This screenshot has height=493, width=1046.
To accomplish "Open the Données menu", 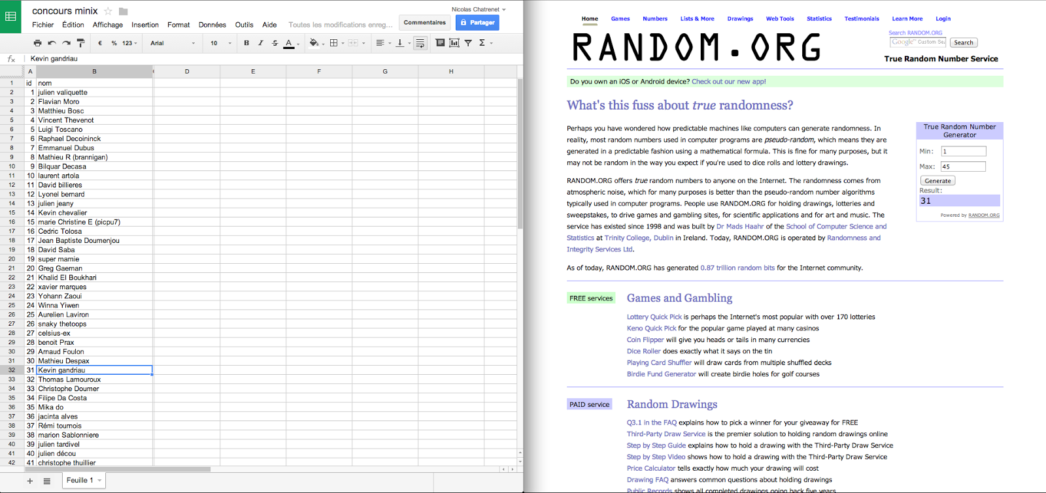I will click(x=212, y=25).
